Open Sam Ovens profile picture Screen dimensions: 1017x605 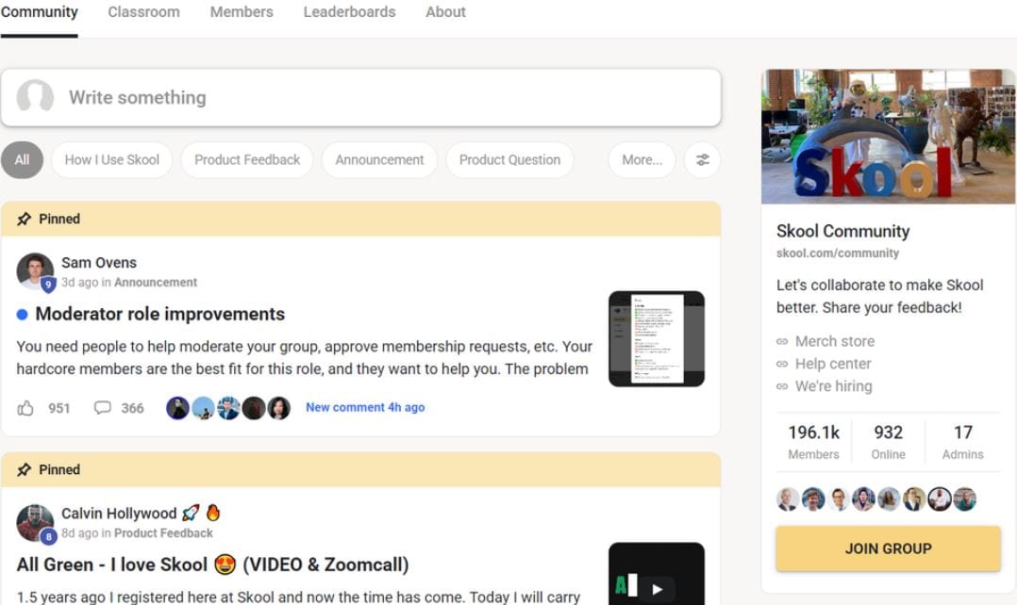click(35, 270)
